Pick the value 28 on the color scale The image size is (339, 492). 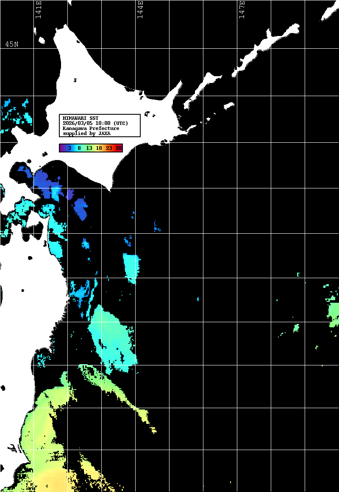119,148
